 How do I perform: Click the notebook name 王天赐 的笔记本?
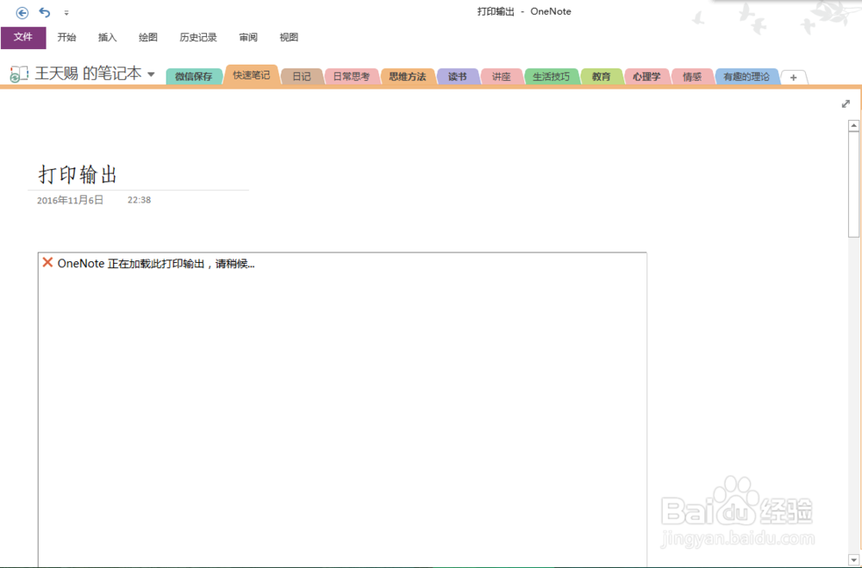pyautogui.click(x=88, y=73)
